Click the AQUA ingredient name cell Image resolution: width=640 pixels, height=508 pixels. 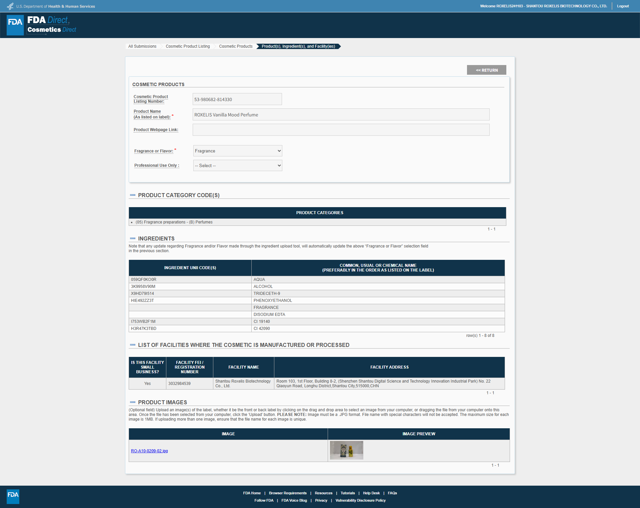(378, 280)
